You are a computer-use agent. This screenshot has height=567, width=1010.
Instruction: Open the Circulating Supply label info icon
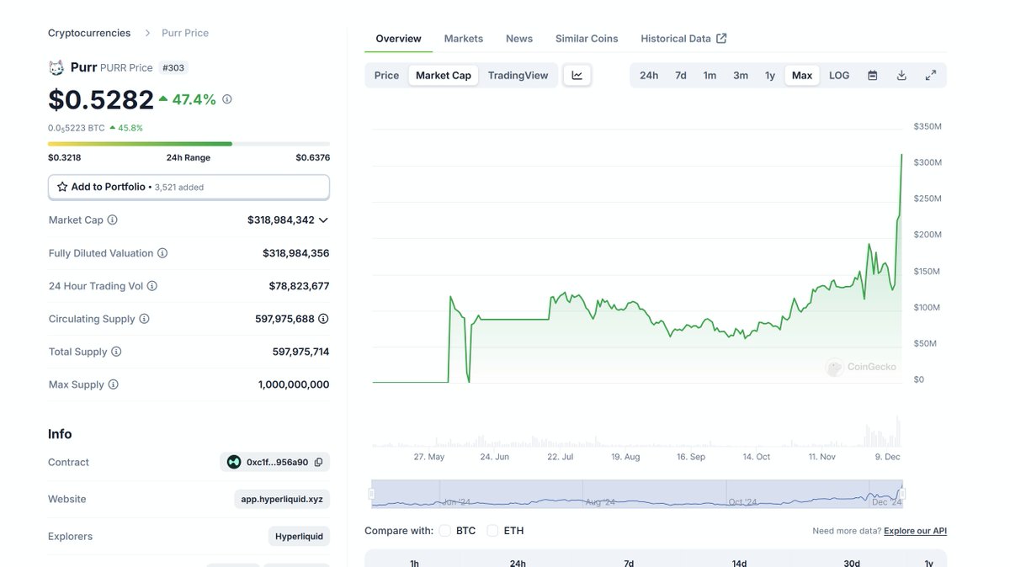(144, 319)
